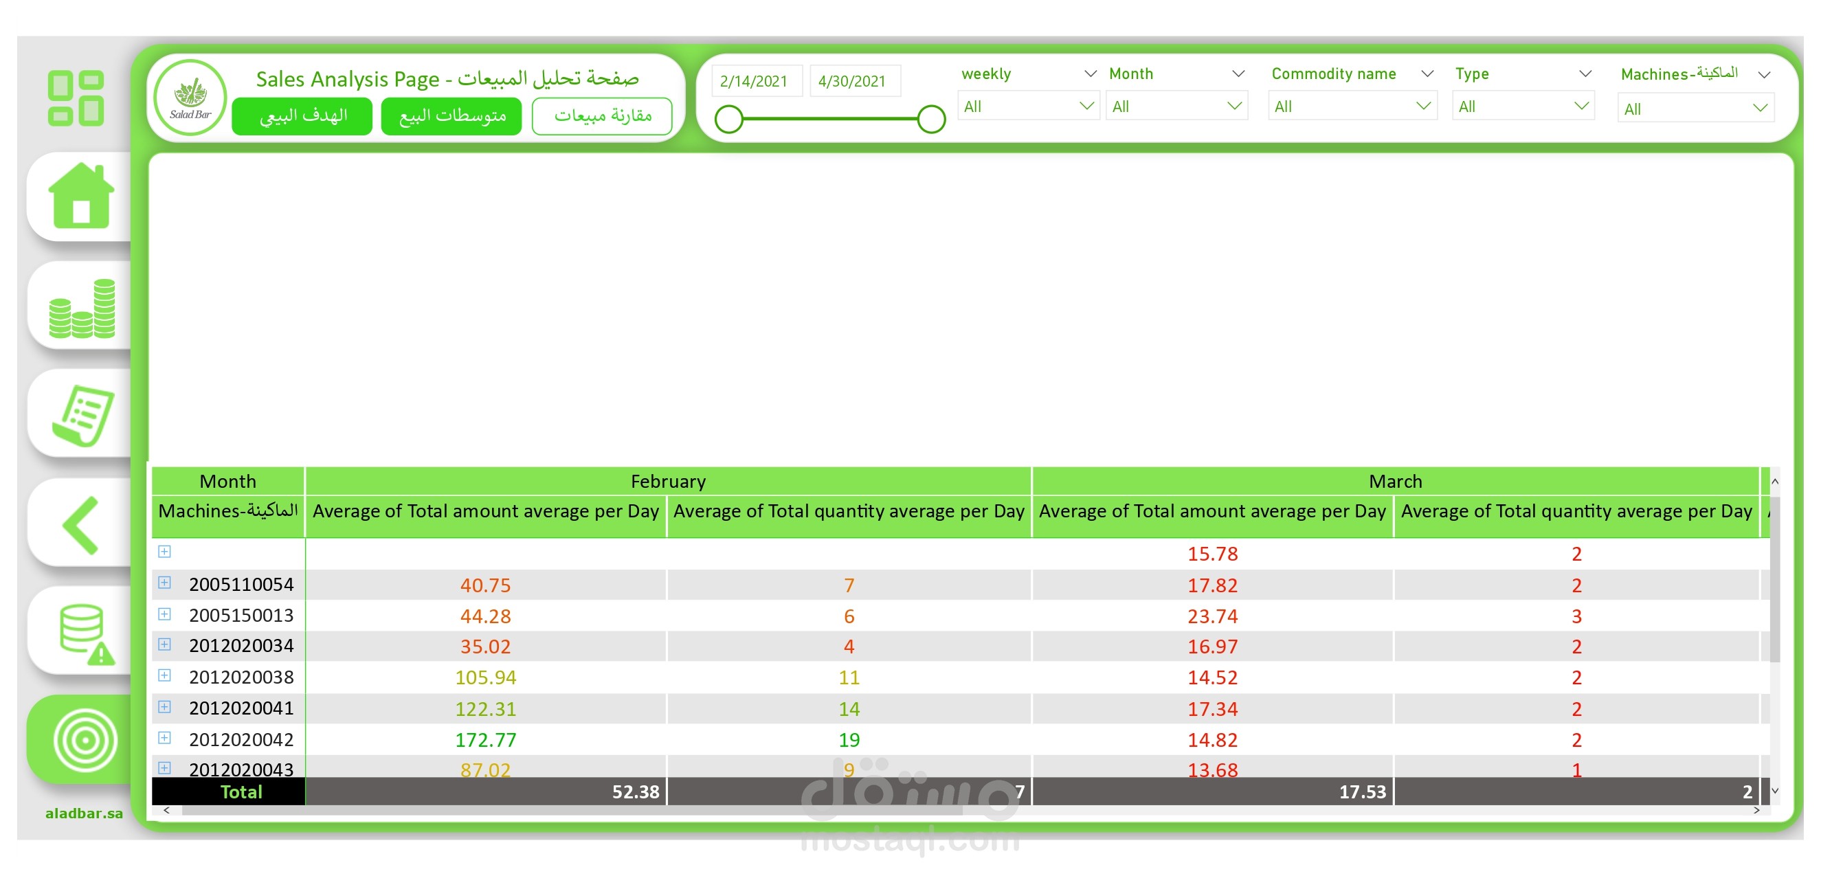The width and height of the screenshot is (1821, 876).
Task: Open the dashboard grid icon
Action: 76,98
